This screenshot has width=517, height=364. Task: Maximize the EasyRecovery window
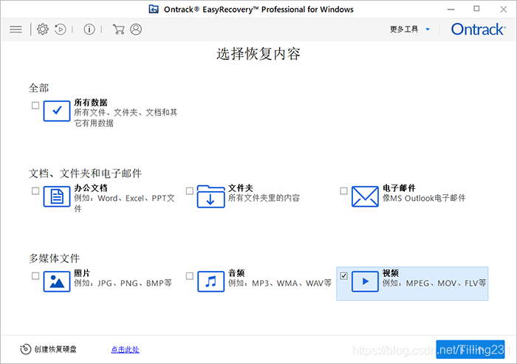[476, 9]
